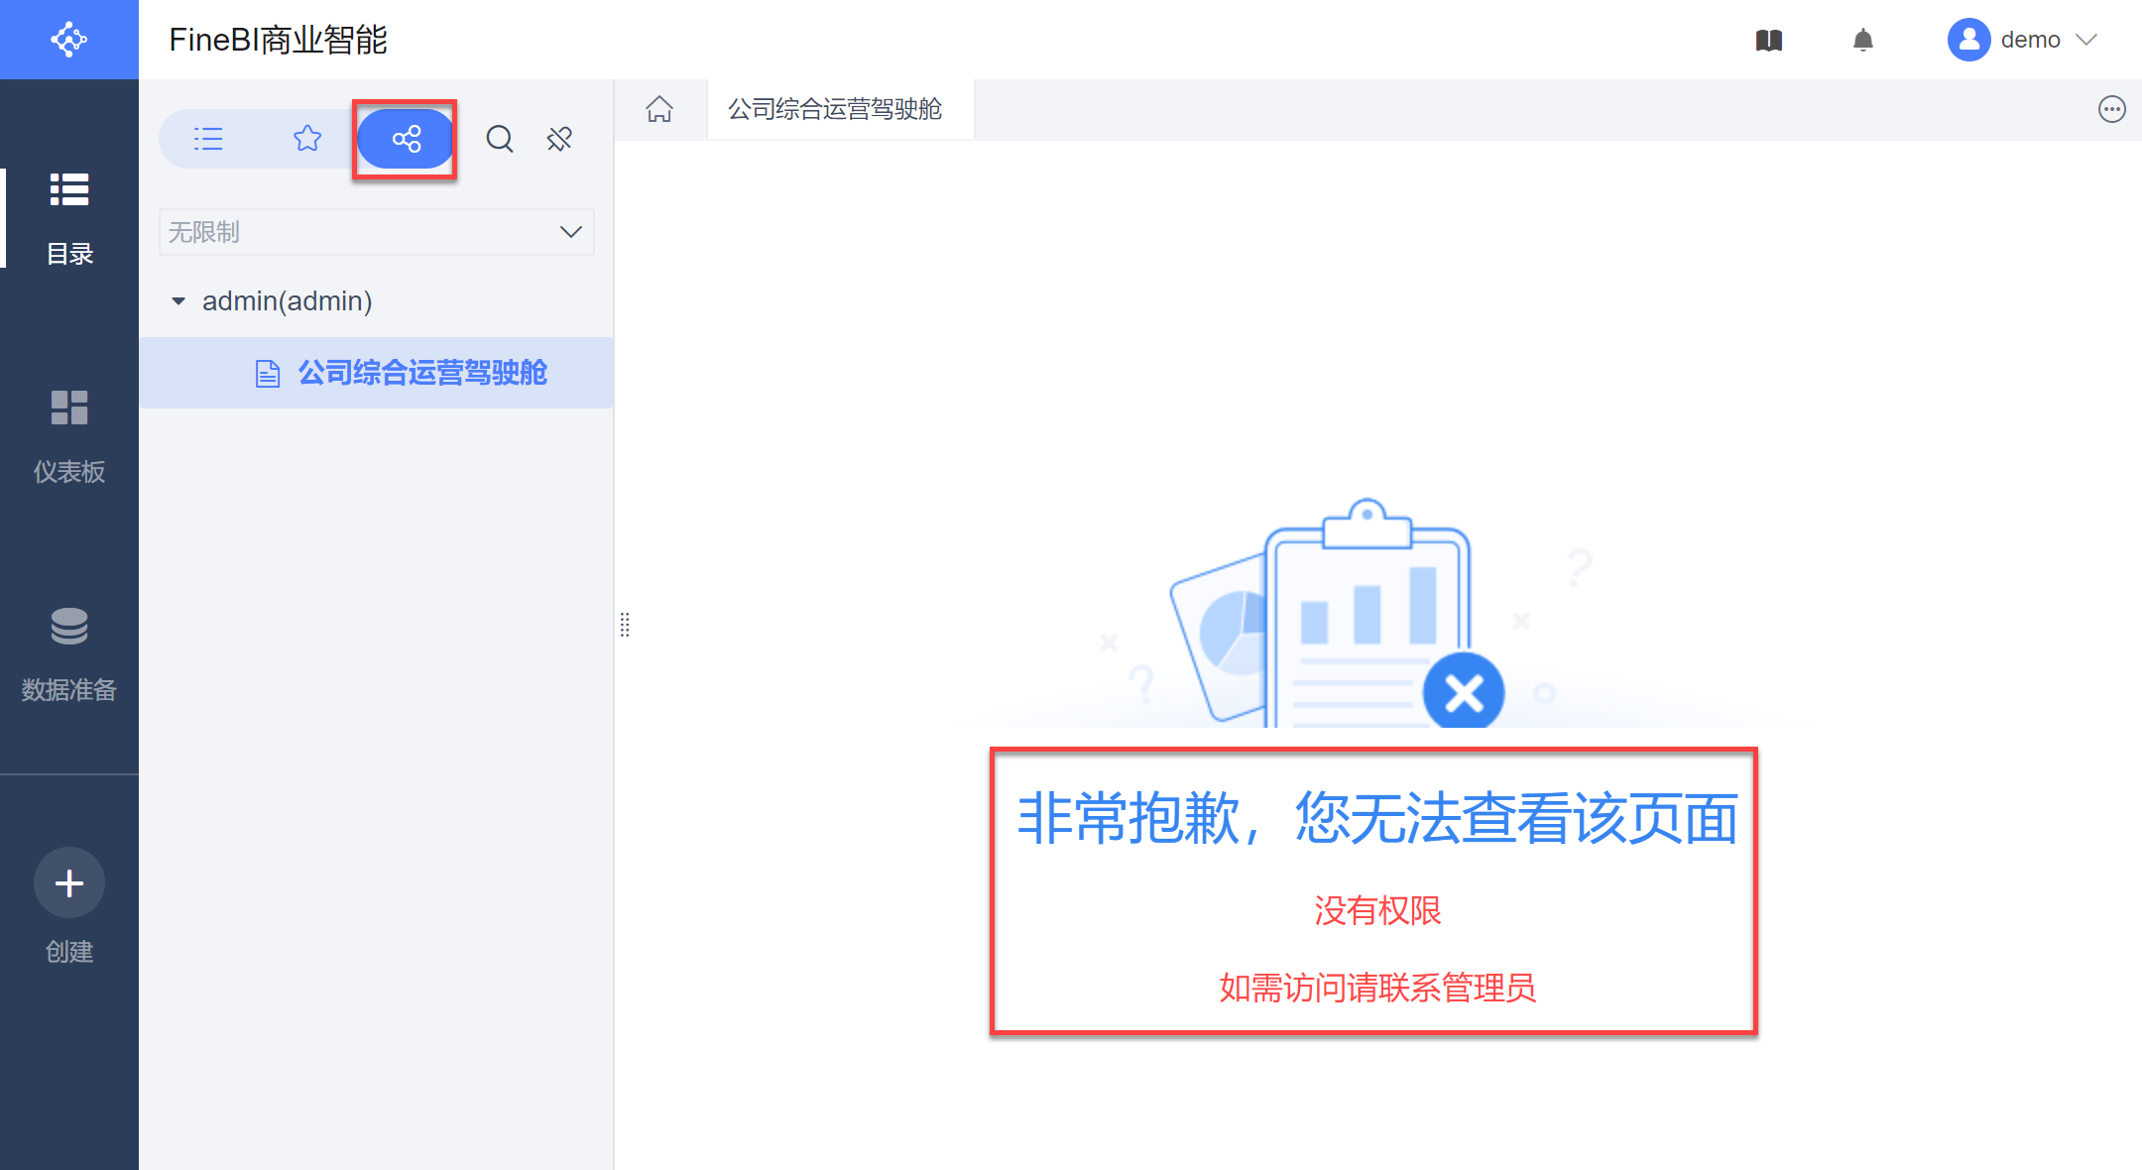Go to the home tab icon

(659, 109)
